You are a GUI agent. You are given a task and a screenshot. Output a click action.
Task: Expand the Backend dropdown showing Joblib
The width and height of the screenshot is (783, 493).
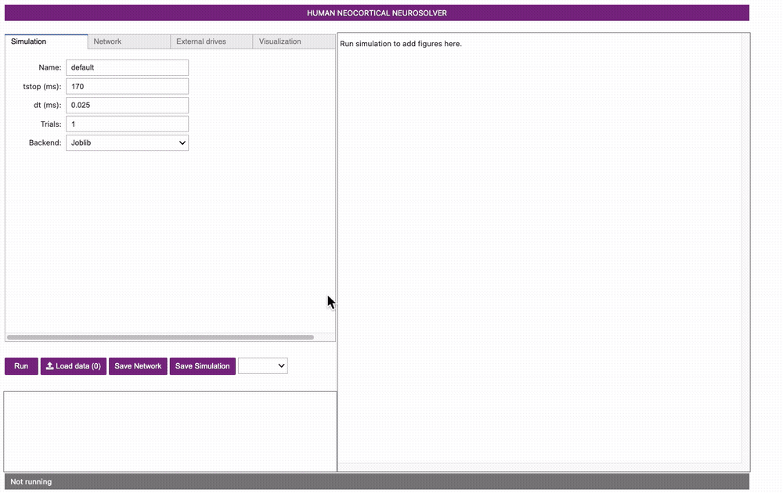(127, 143)
